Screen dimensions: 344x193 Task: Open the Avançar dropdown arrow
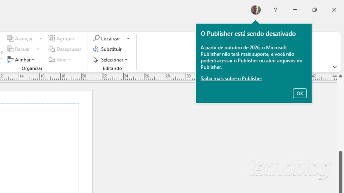pyautogui.click(x=41, y=39)
